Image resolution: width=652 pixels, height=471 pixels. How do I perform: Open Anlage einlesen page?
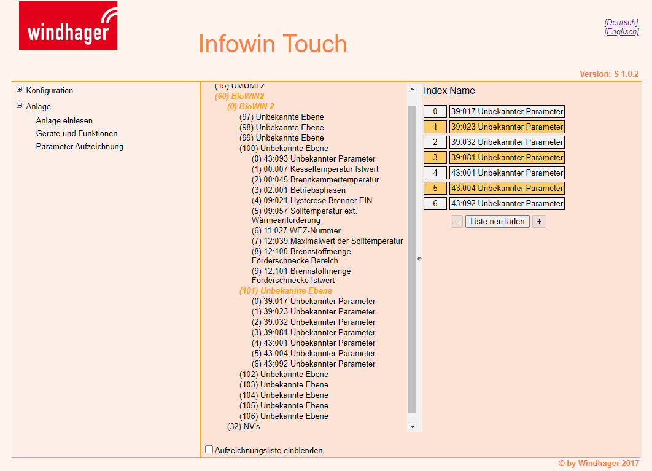(x=64, y=121)
